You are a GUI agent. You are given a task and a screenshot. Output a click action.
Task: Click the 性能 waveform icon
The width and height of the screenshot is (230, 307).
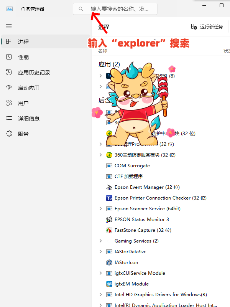coord(9,57)
